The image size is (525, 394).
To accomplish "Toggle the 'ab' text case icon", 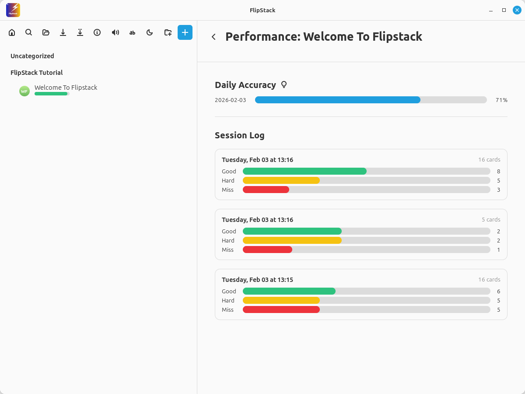I will point(133,32).
